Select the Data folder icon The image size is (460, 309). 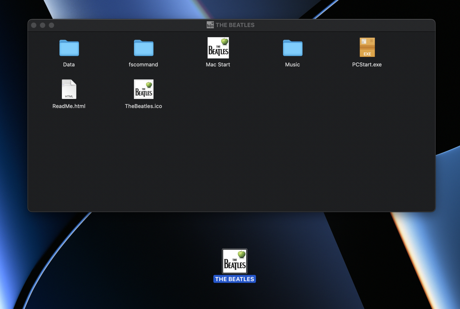(x=69, y=48)
